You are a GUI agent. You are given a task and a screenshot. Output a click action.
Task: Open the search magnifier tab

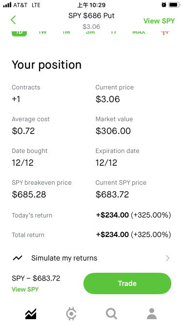pyautogui.click(x=111, y=314)
